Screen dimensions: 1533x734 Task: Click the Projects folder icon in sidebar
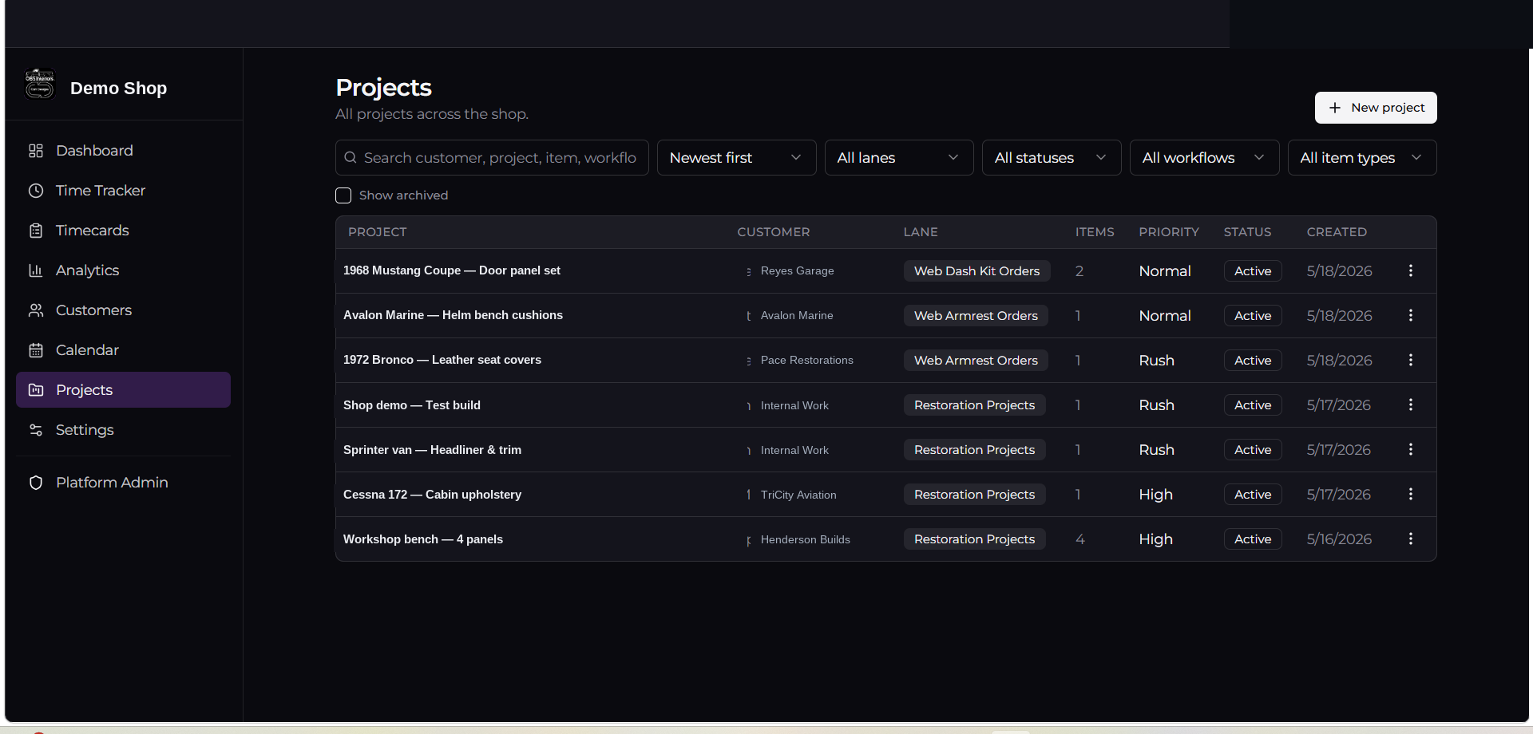(x=36, y=390)
